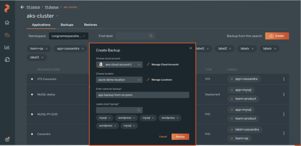Select the cloud backup sidebar icon
The height and width of the screenshot is (146, 301).
click(x=7, y=35)
